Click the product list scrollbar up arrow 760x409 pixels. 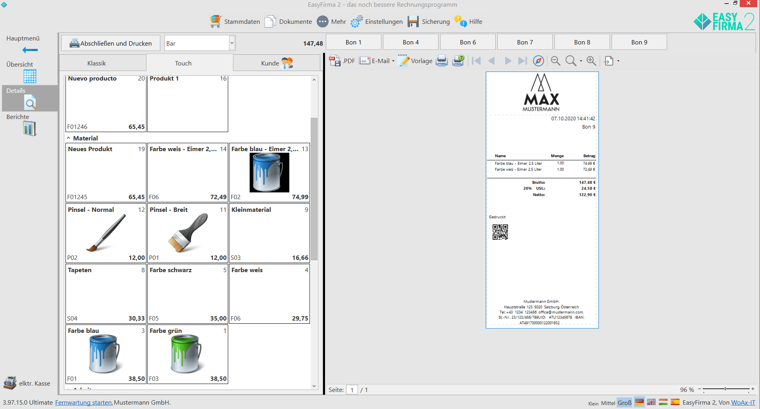pos(314,80)
